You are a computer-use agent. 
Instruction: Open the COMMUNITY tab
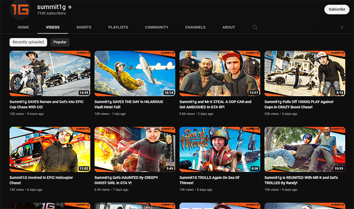(x=156, y=27)
